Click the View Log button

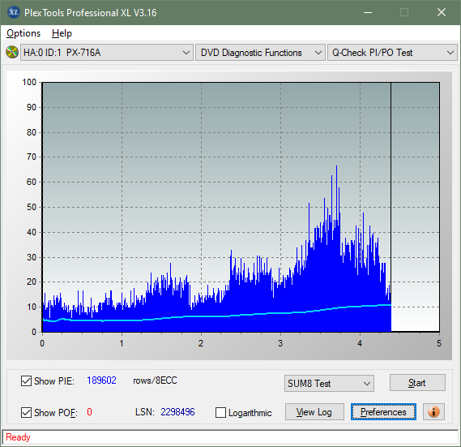pos(314,412)
